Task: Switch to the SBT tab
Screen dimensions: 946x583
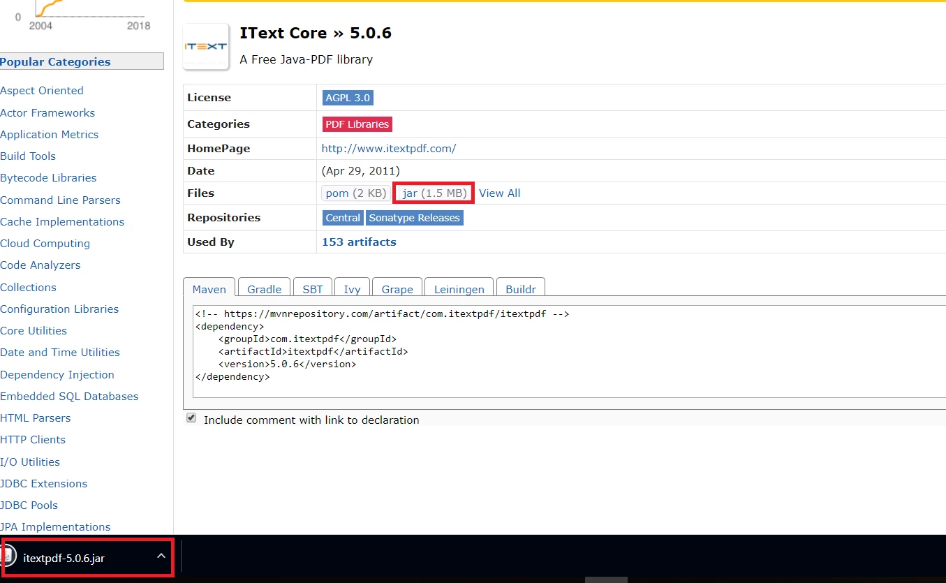Action: 313,289
